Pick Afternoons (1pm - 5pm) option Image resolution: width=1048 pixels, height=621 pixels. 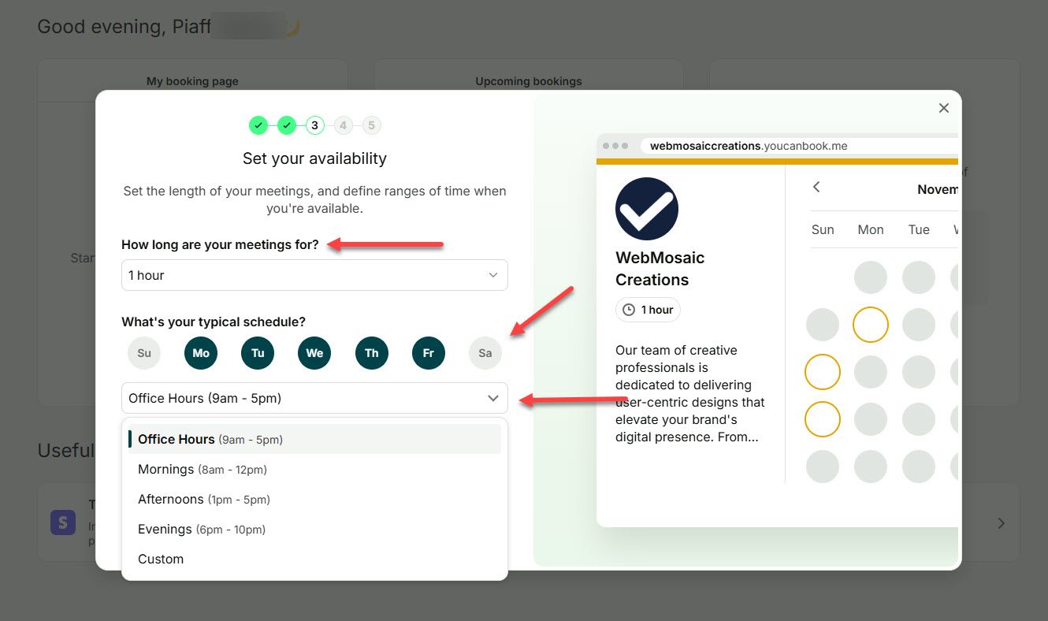[x=203, y=500]
